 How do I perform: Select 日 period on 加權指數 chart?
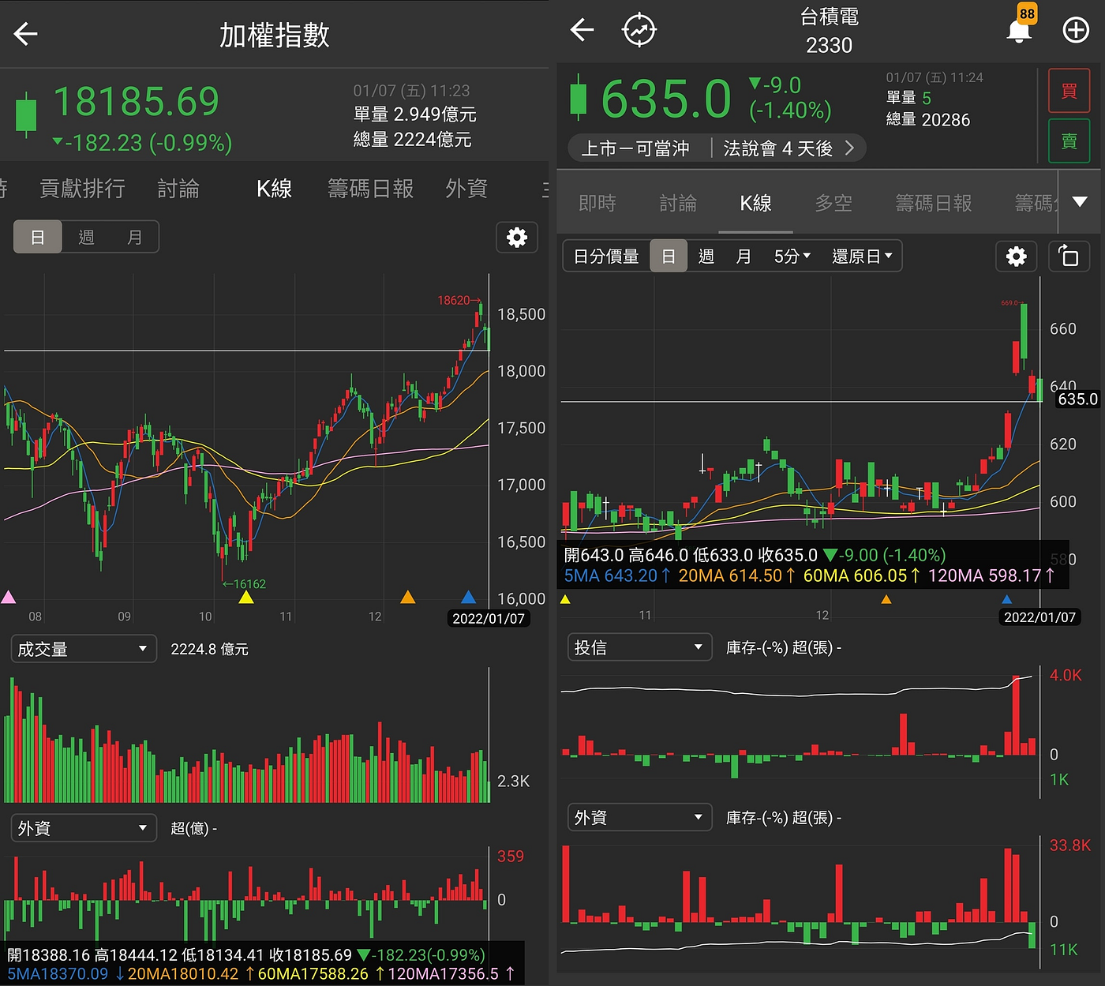[x=37, y=237]
